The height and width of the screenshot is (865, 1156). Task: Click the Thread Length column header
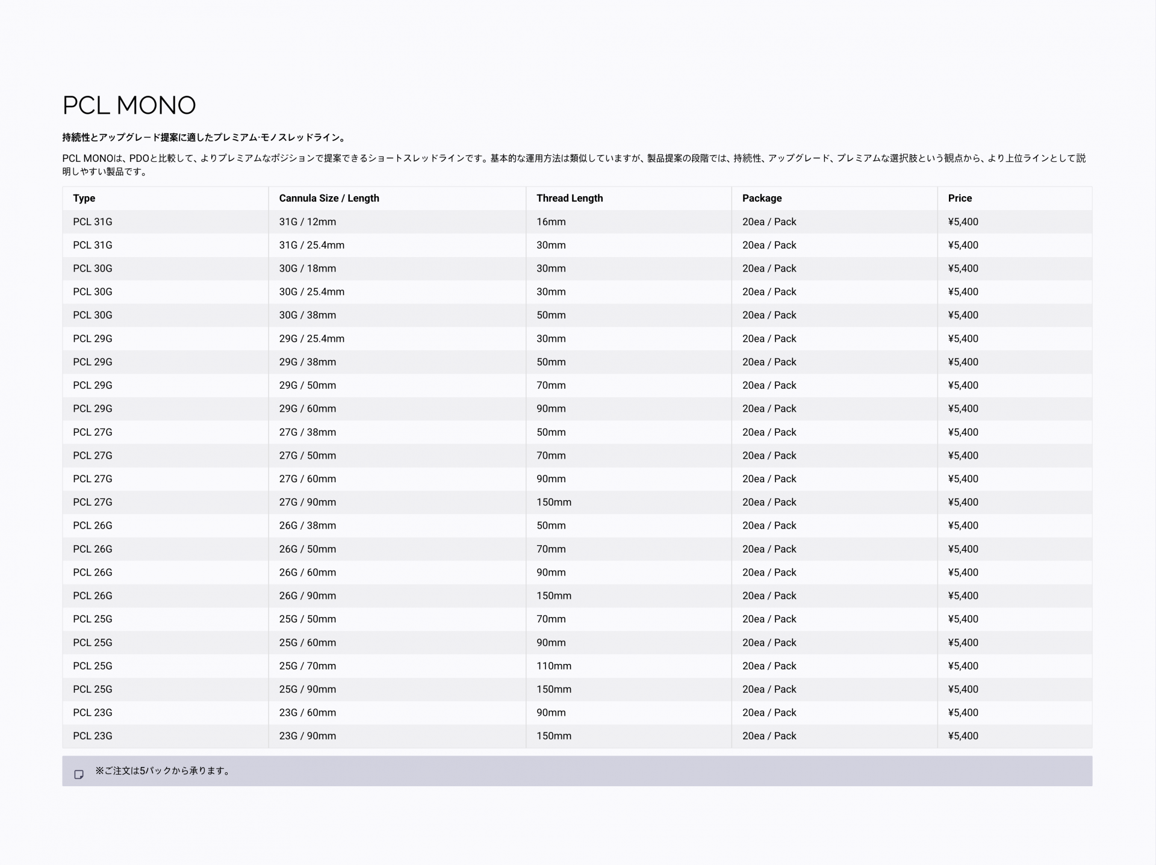(629, 198)
